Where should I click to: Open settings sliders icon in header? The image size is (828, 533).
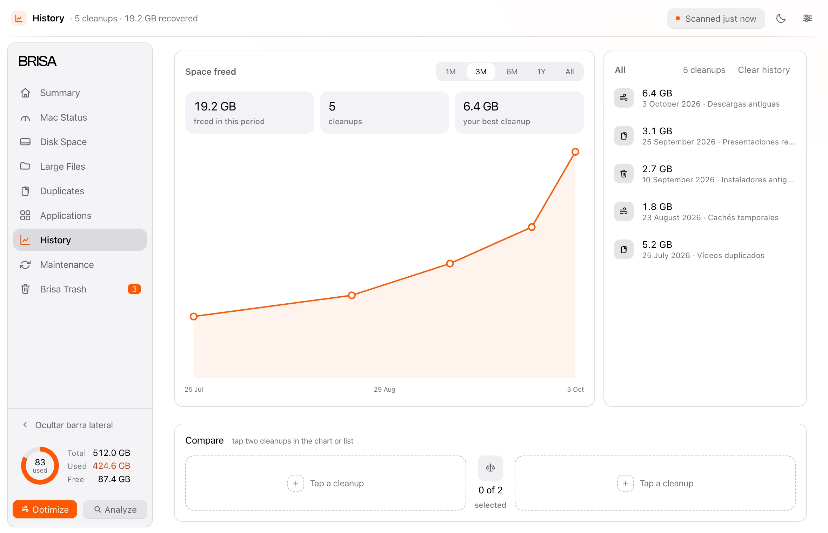807,19
